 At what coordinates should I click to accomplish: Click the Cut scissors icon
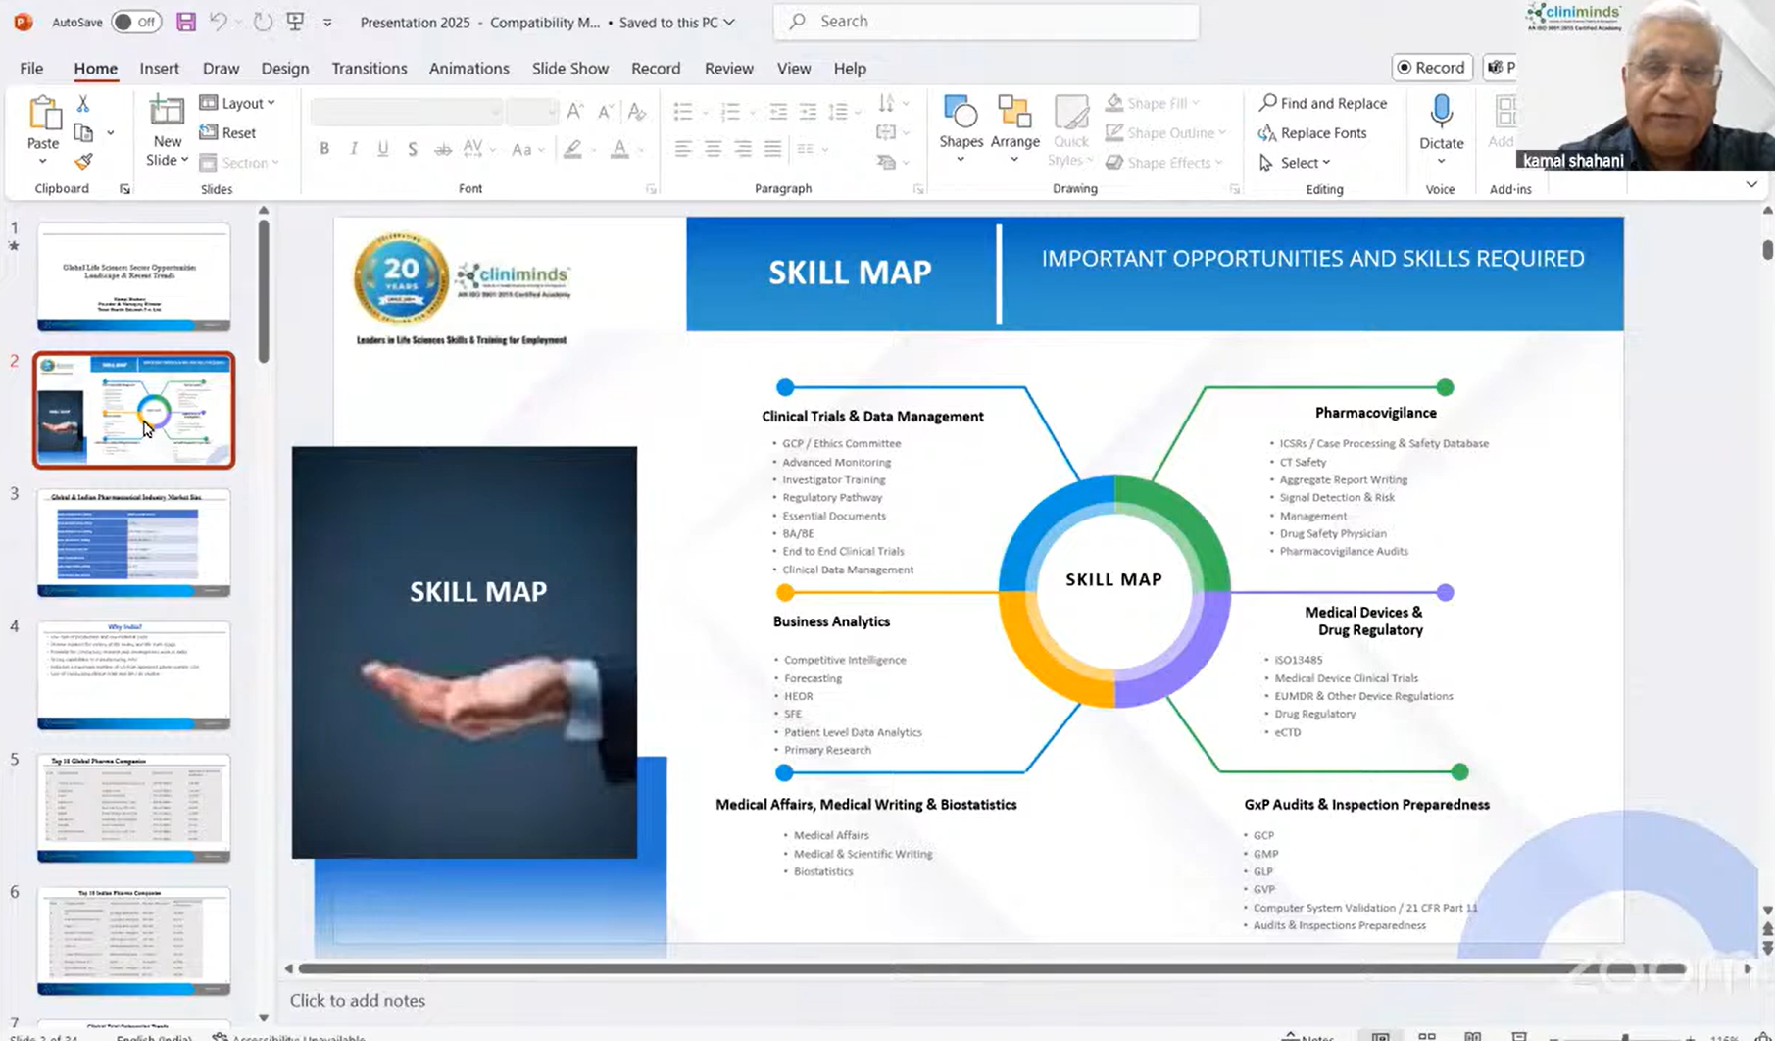pyautogui.click(x=83, y=104)
